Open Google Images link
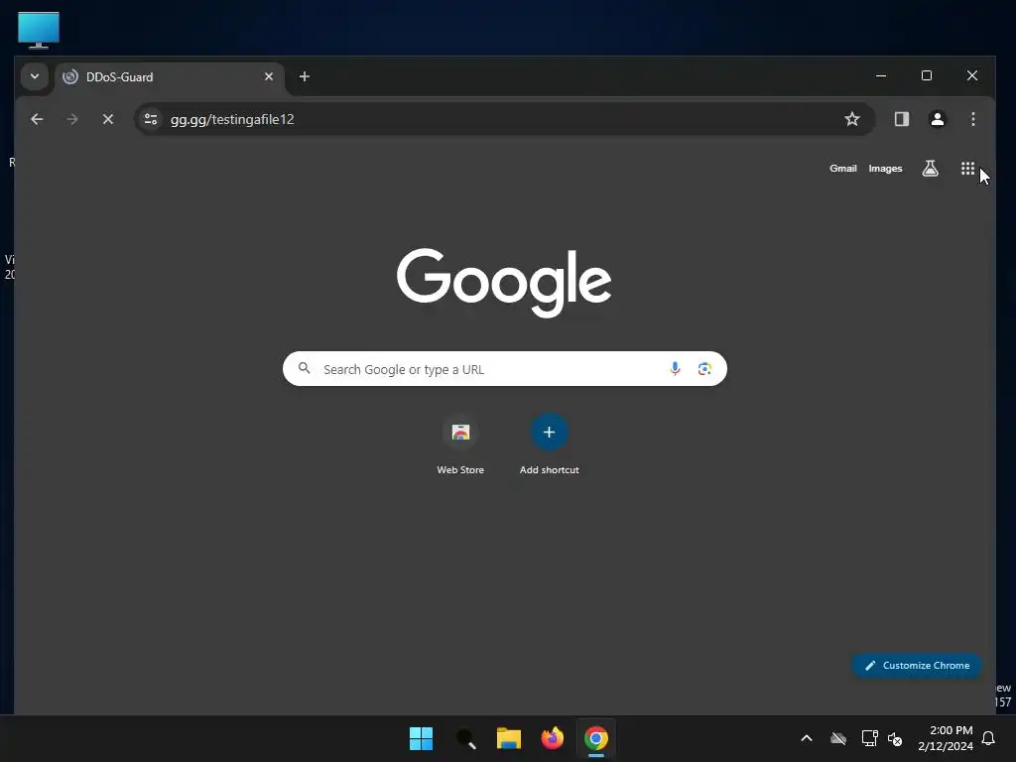Screen dimensions: 1016x762 (x=885, y=169)
